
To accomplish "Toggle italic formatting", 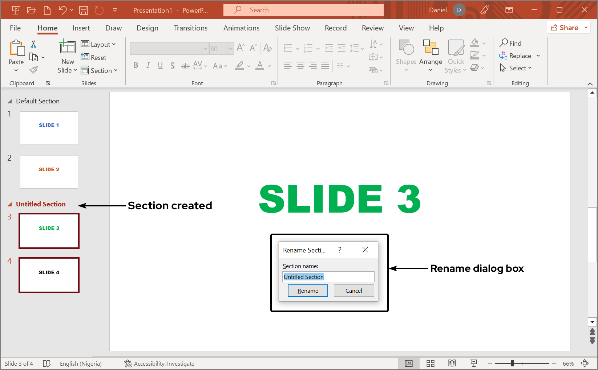I will [x=148, y=65].
